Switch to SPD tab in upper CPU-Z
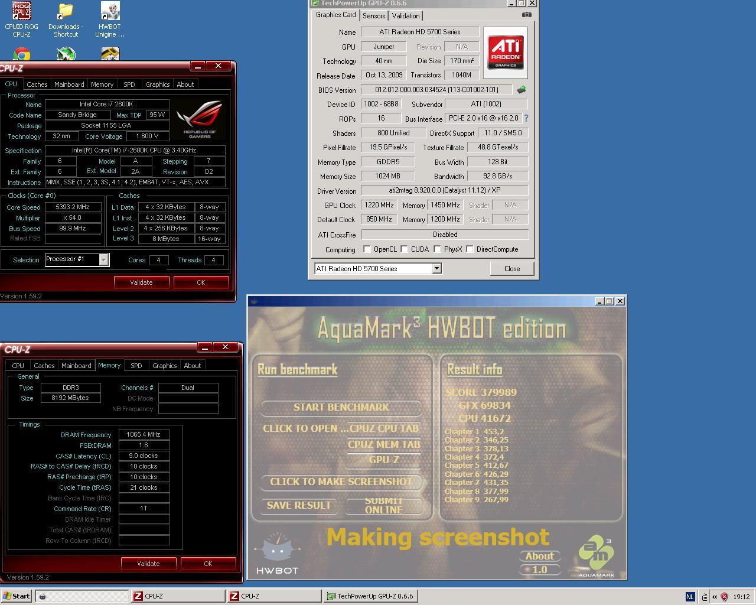Image resolution: width=756 pixels, height=605 pixels. [129, 84]
